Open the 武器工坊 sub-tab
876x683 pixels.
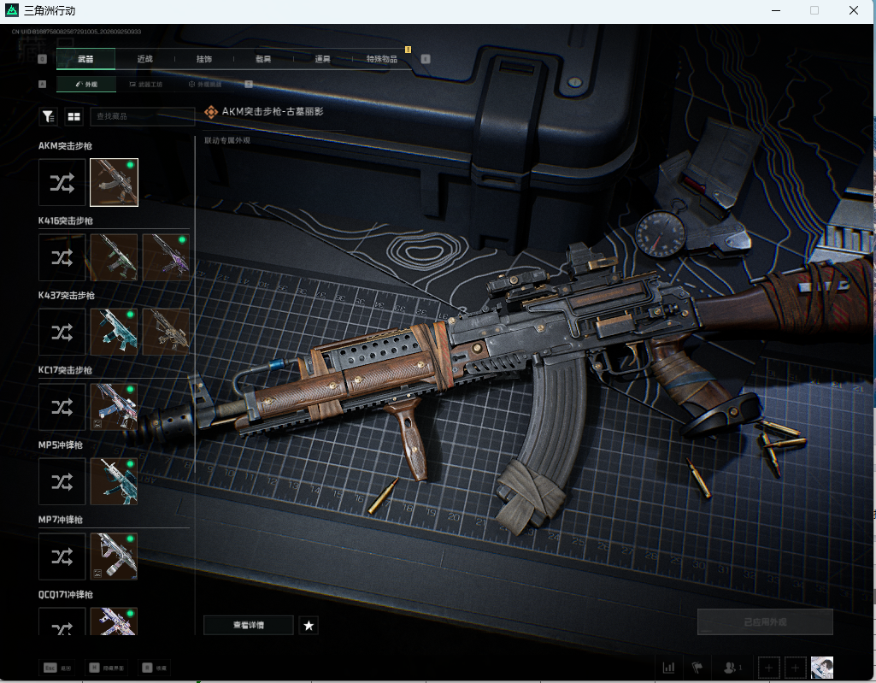pyautogui.click(x=146, y=85)
